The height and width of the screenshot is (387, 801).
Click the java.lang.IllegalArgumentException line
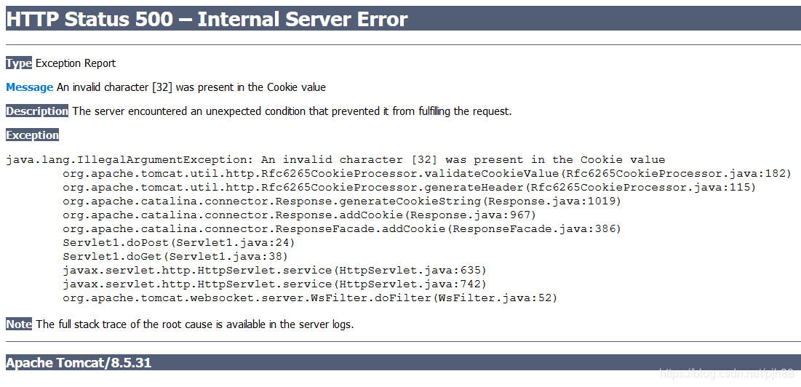point(335,160)
